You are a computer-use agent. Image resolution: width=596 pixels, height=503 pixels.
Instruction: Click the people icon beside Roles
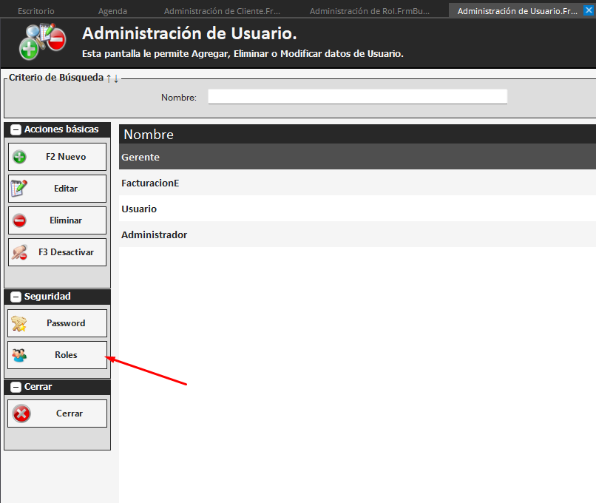pyautogui.click(x=19, y=355)
